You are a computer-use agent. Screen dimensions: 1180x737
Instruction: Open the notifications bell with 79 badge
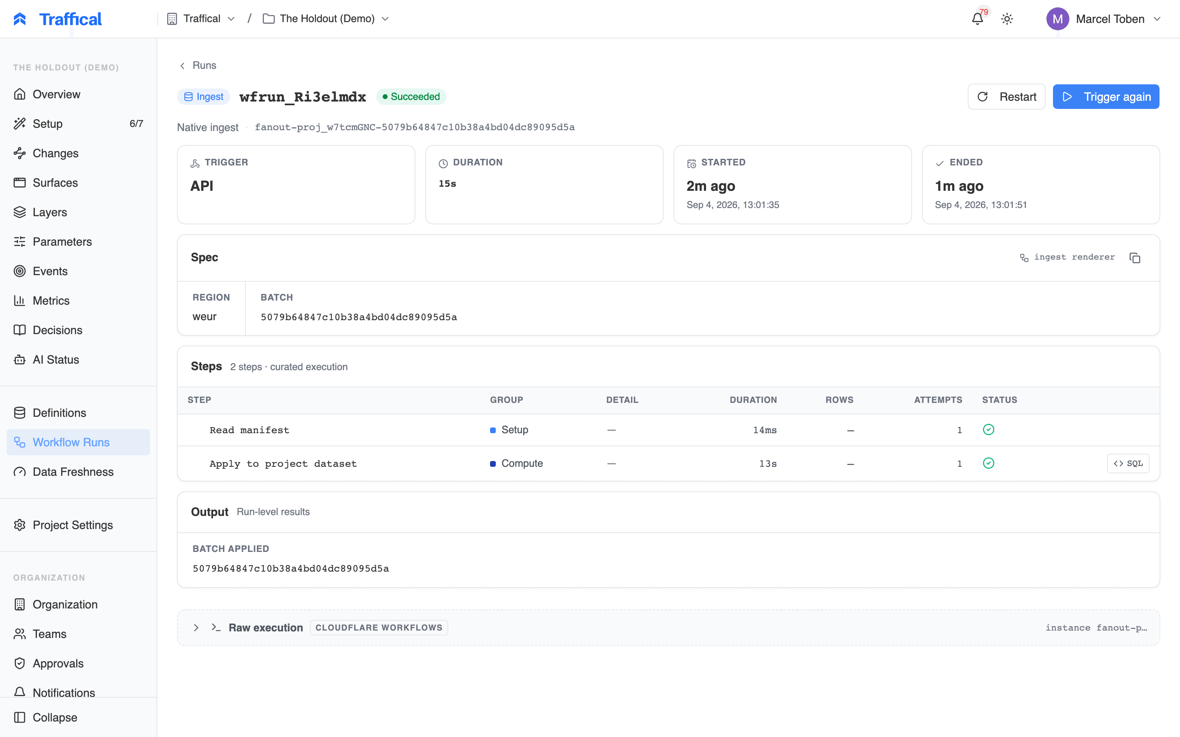click(978, 19)
